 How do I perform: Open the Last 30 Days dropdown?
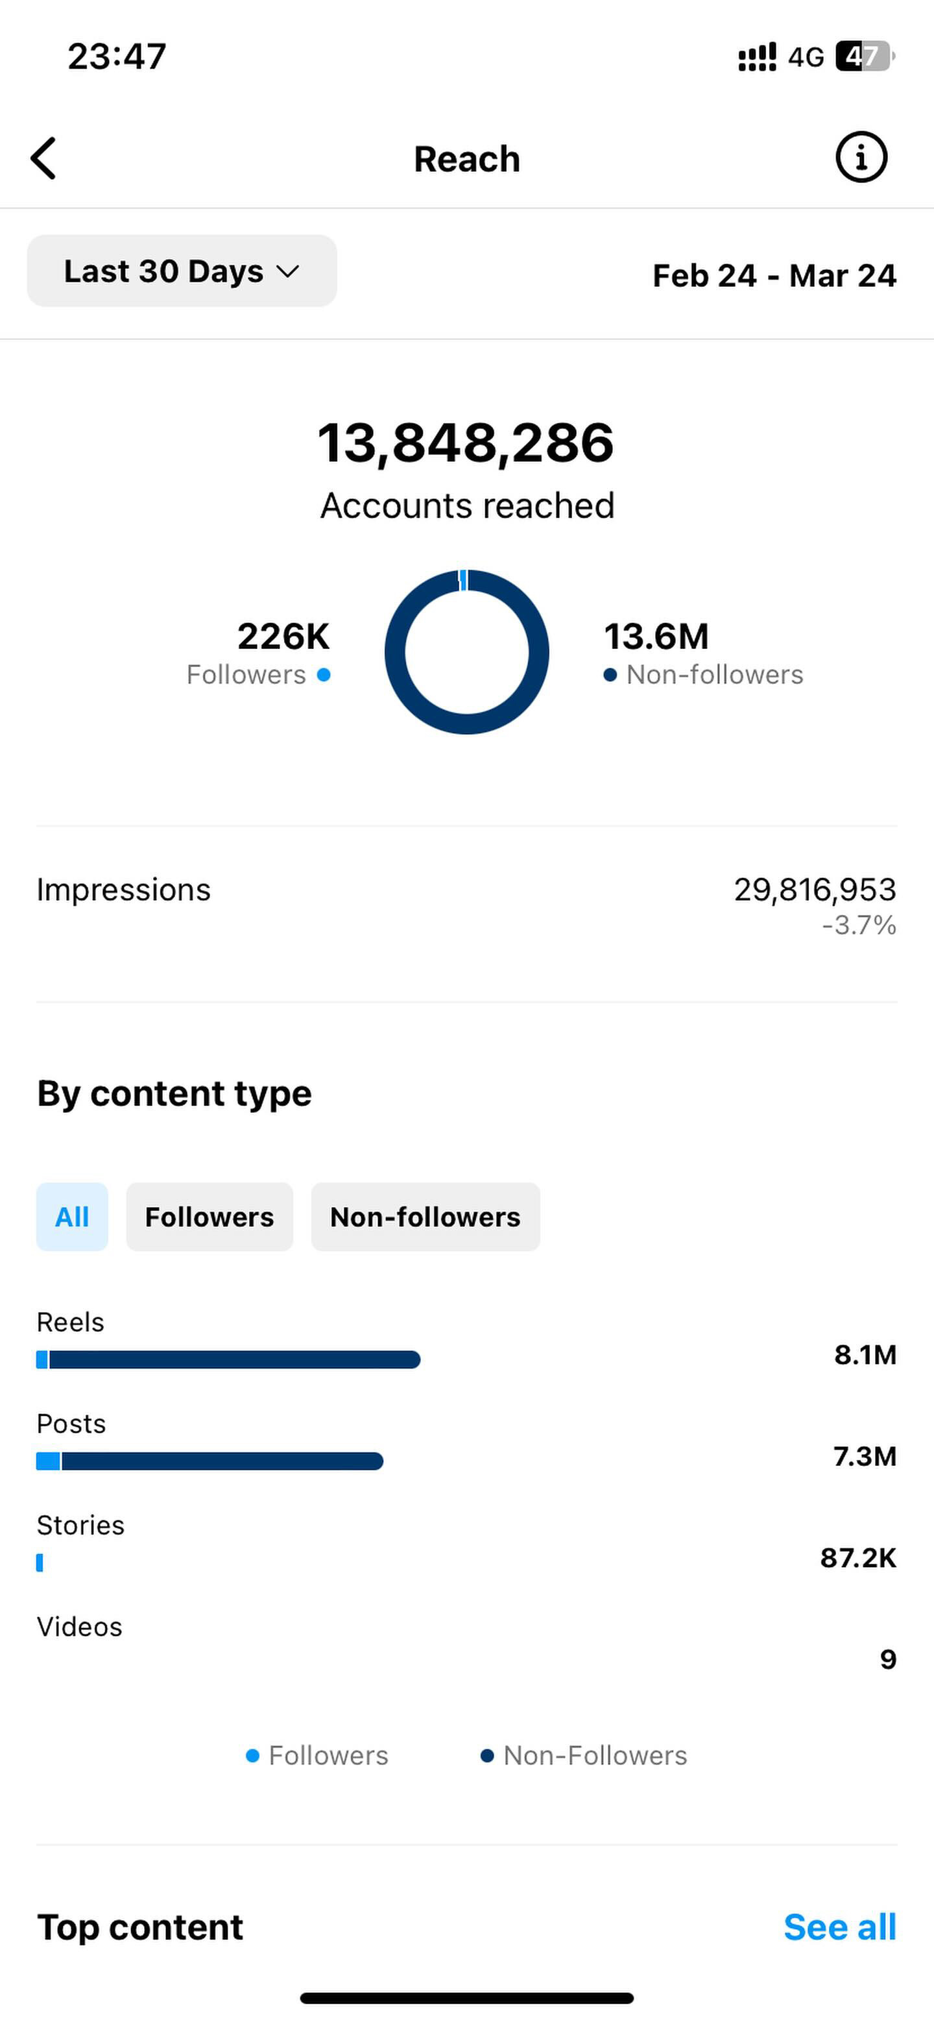point(182,271)
